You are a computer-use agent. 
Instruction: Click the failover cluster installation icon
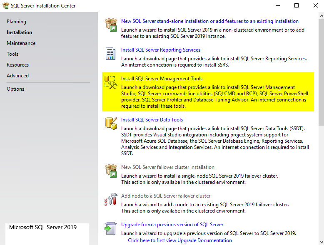click(111, 171)
